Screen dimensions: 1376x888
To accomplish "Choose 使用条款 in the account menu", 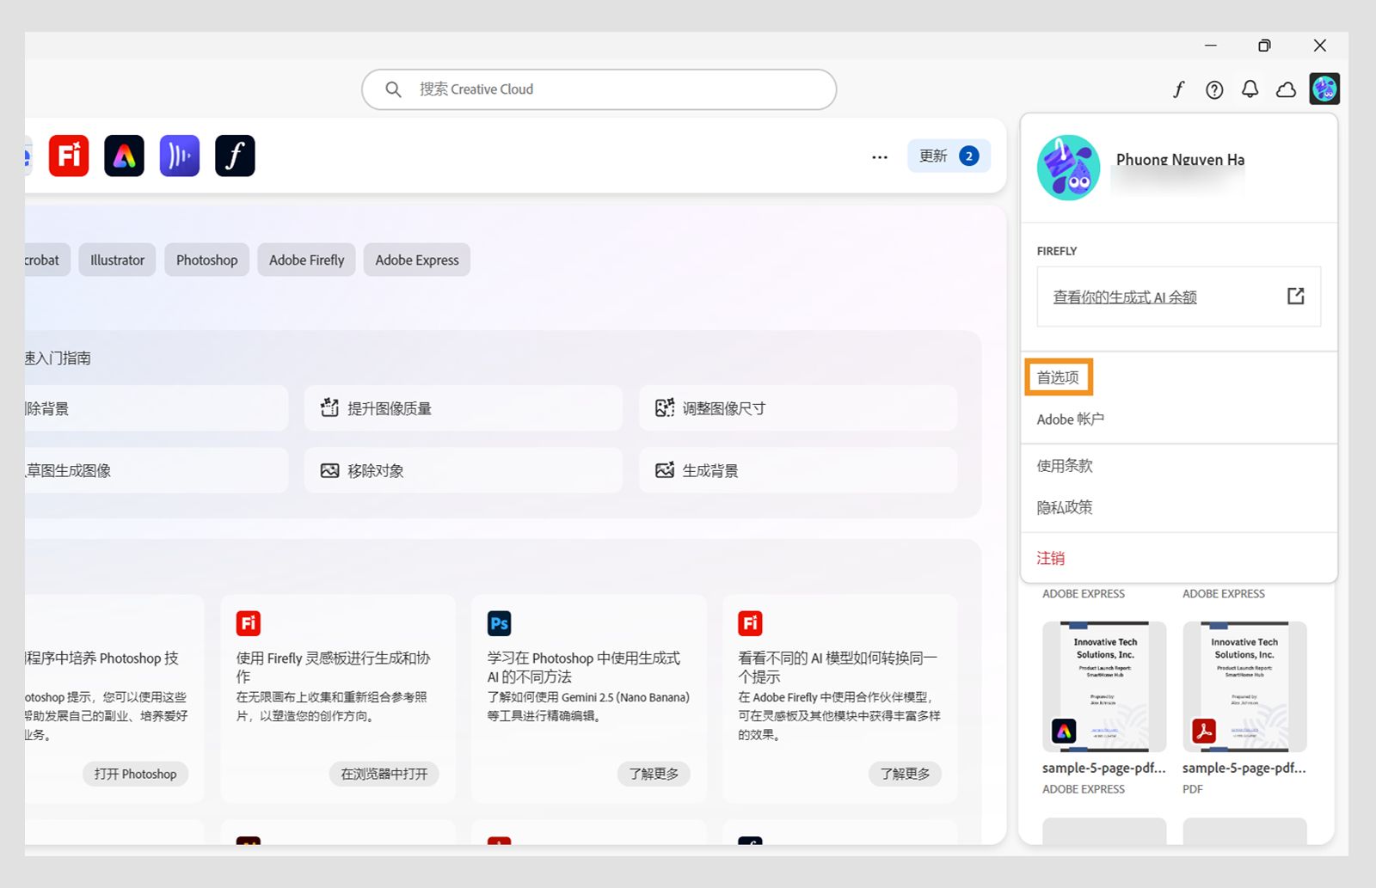I will (1065, 466).
